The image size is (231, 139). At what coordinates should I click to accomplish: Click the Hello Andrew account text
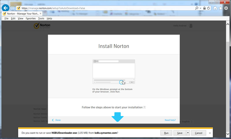[180, 26]
